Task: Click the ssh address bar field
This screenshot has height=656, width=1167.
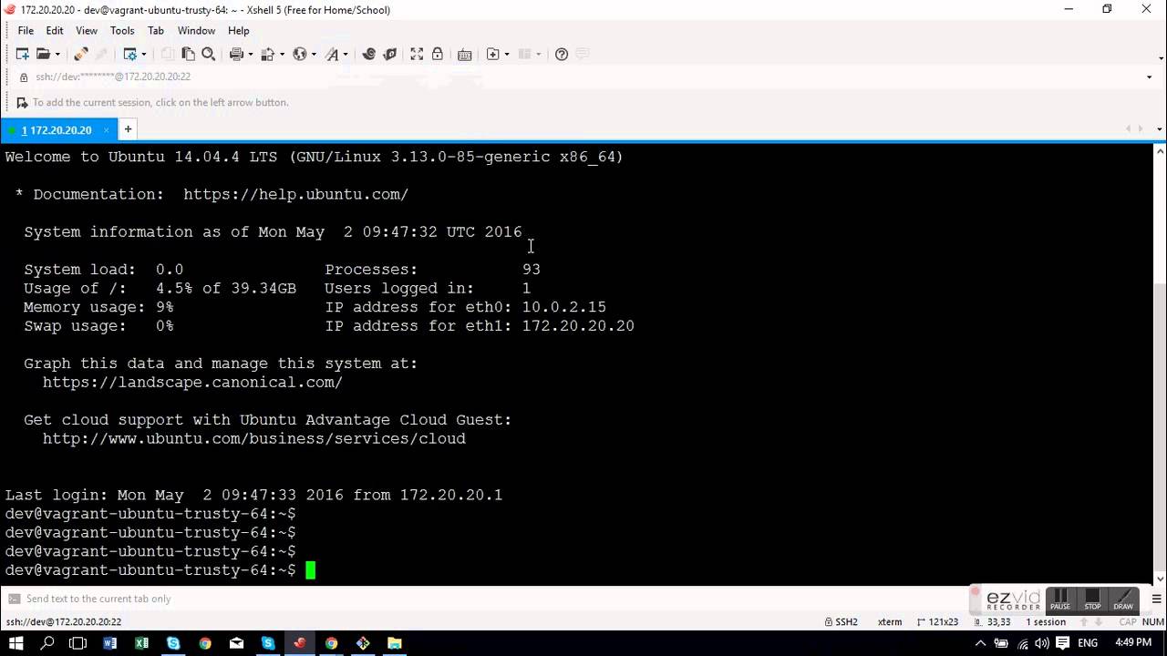Action: click(583, 77)
